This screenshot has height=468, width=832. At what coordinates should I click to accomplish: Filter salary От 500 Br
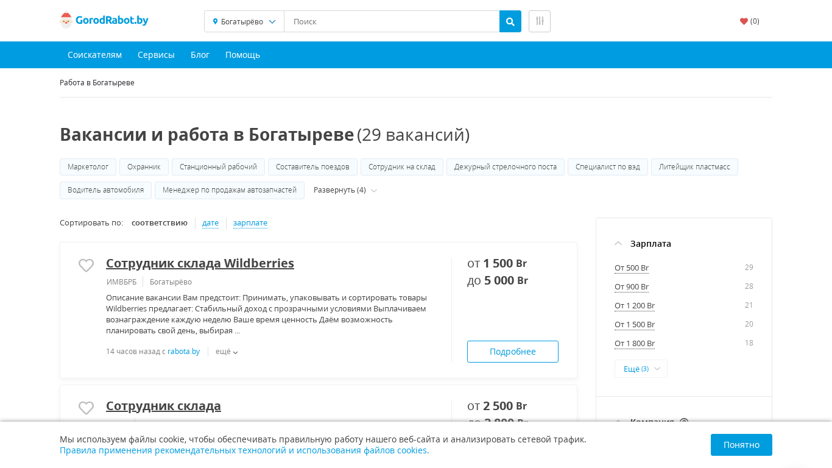click(632, 268)
